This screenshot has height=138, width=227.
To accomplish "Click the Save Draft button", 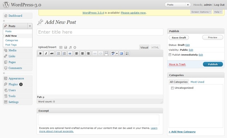I will click(179, 38).
